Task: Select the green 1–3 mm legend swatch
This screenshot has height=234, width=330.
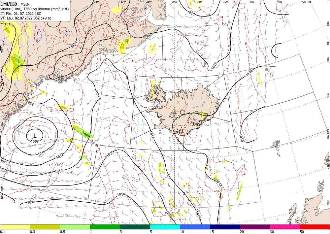Action: pos(105,227)
